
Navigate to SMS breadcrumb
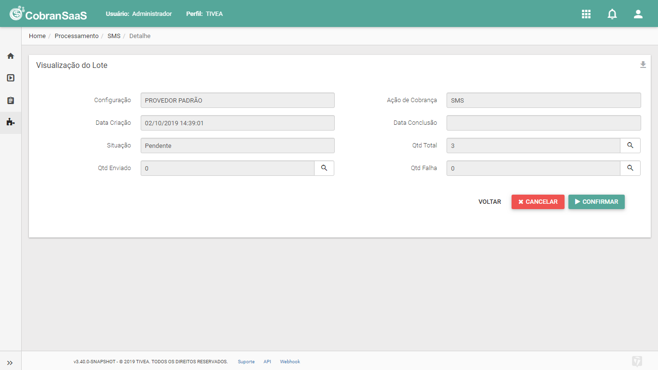coord(114,36)
